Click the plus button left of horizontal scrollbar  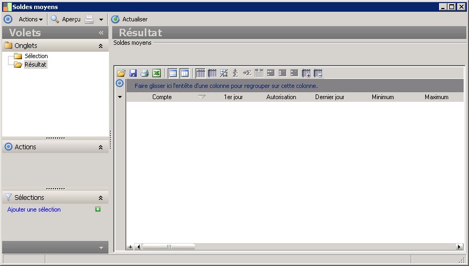point(130,247)
